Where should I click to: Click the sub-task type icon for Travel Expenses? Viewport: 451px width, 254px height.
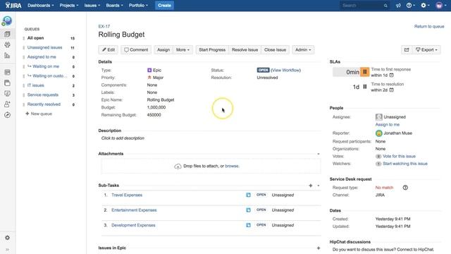coord(248,195)
